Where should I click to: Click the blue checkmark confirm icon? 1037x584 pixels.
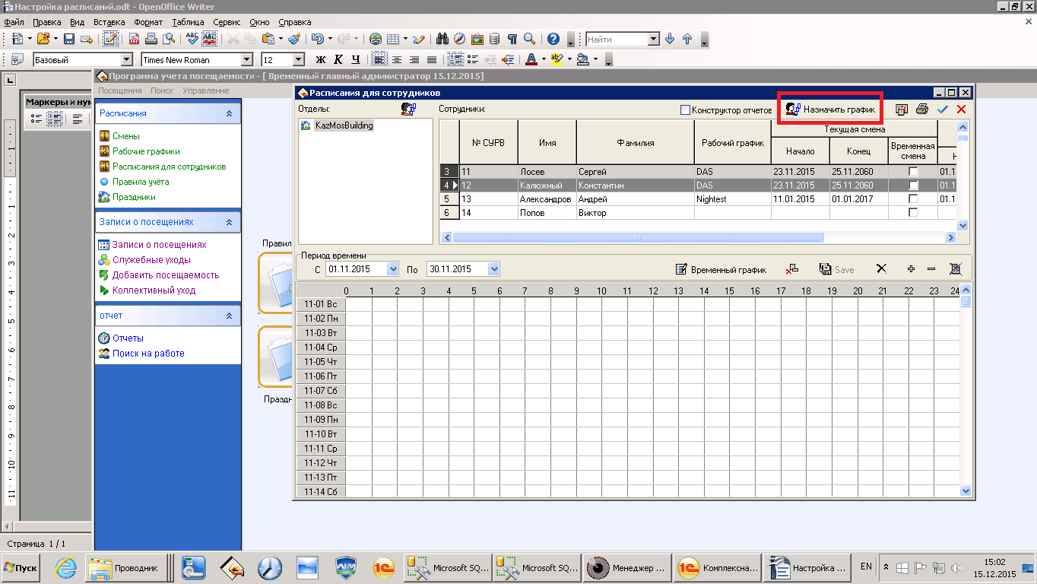tap(943, 109)
